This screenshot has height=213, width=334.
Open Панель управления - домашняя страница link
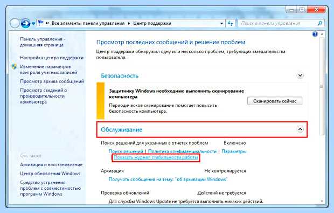click(43, 42)
